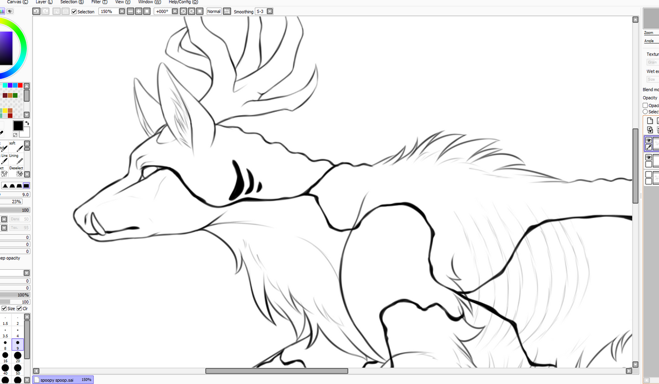Image resolution: width=659 pixels, height=384 pixels.
Task: Show the third layer via its empty eye box
Action: [649, 174]
